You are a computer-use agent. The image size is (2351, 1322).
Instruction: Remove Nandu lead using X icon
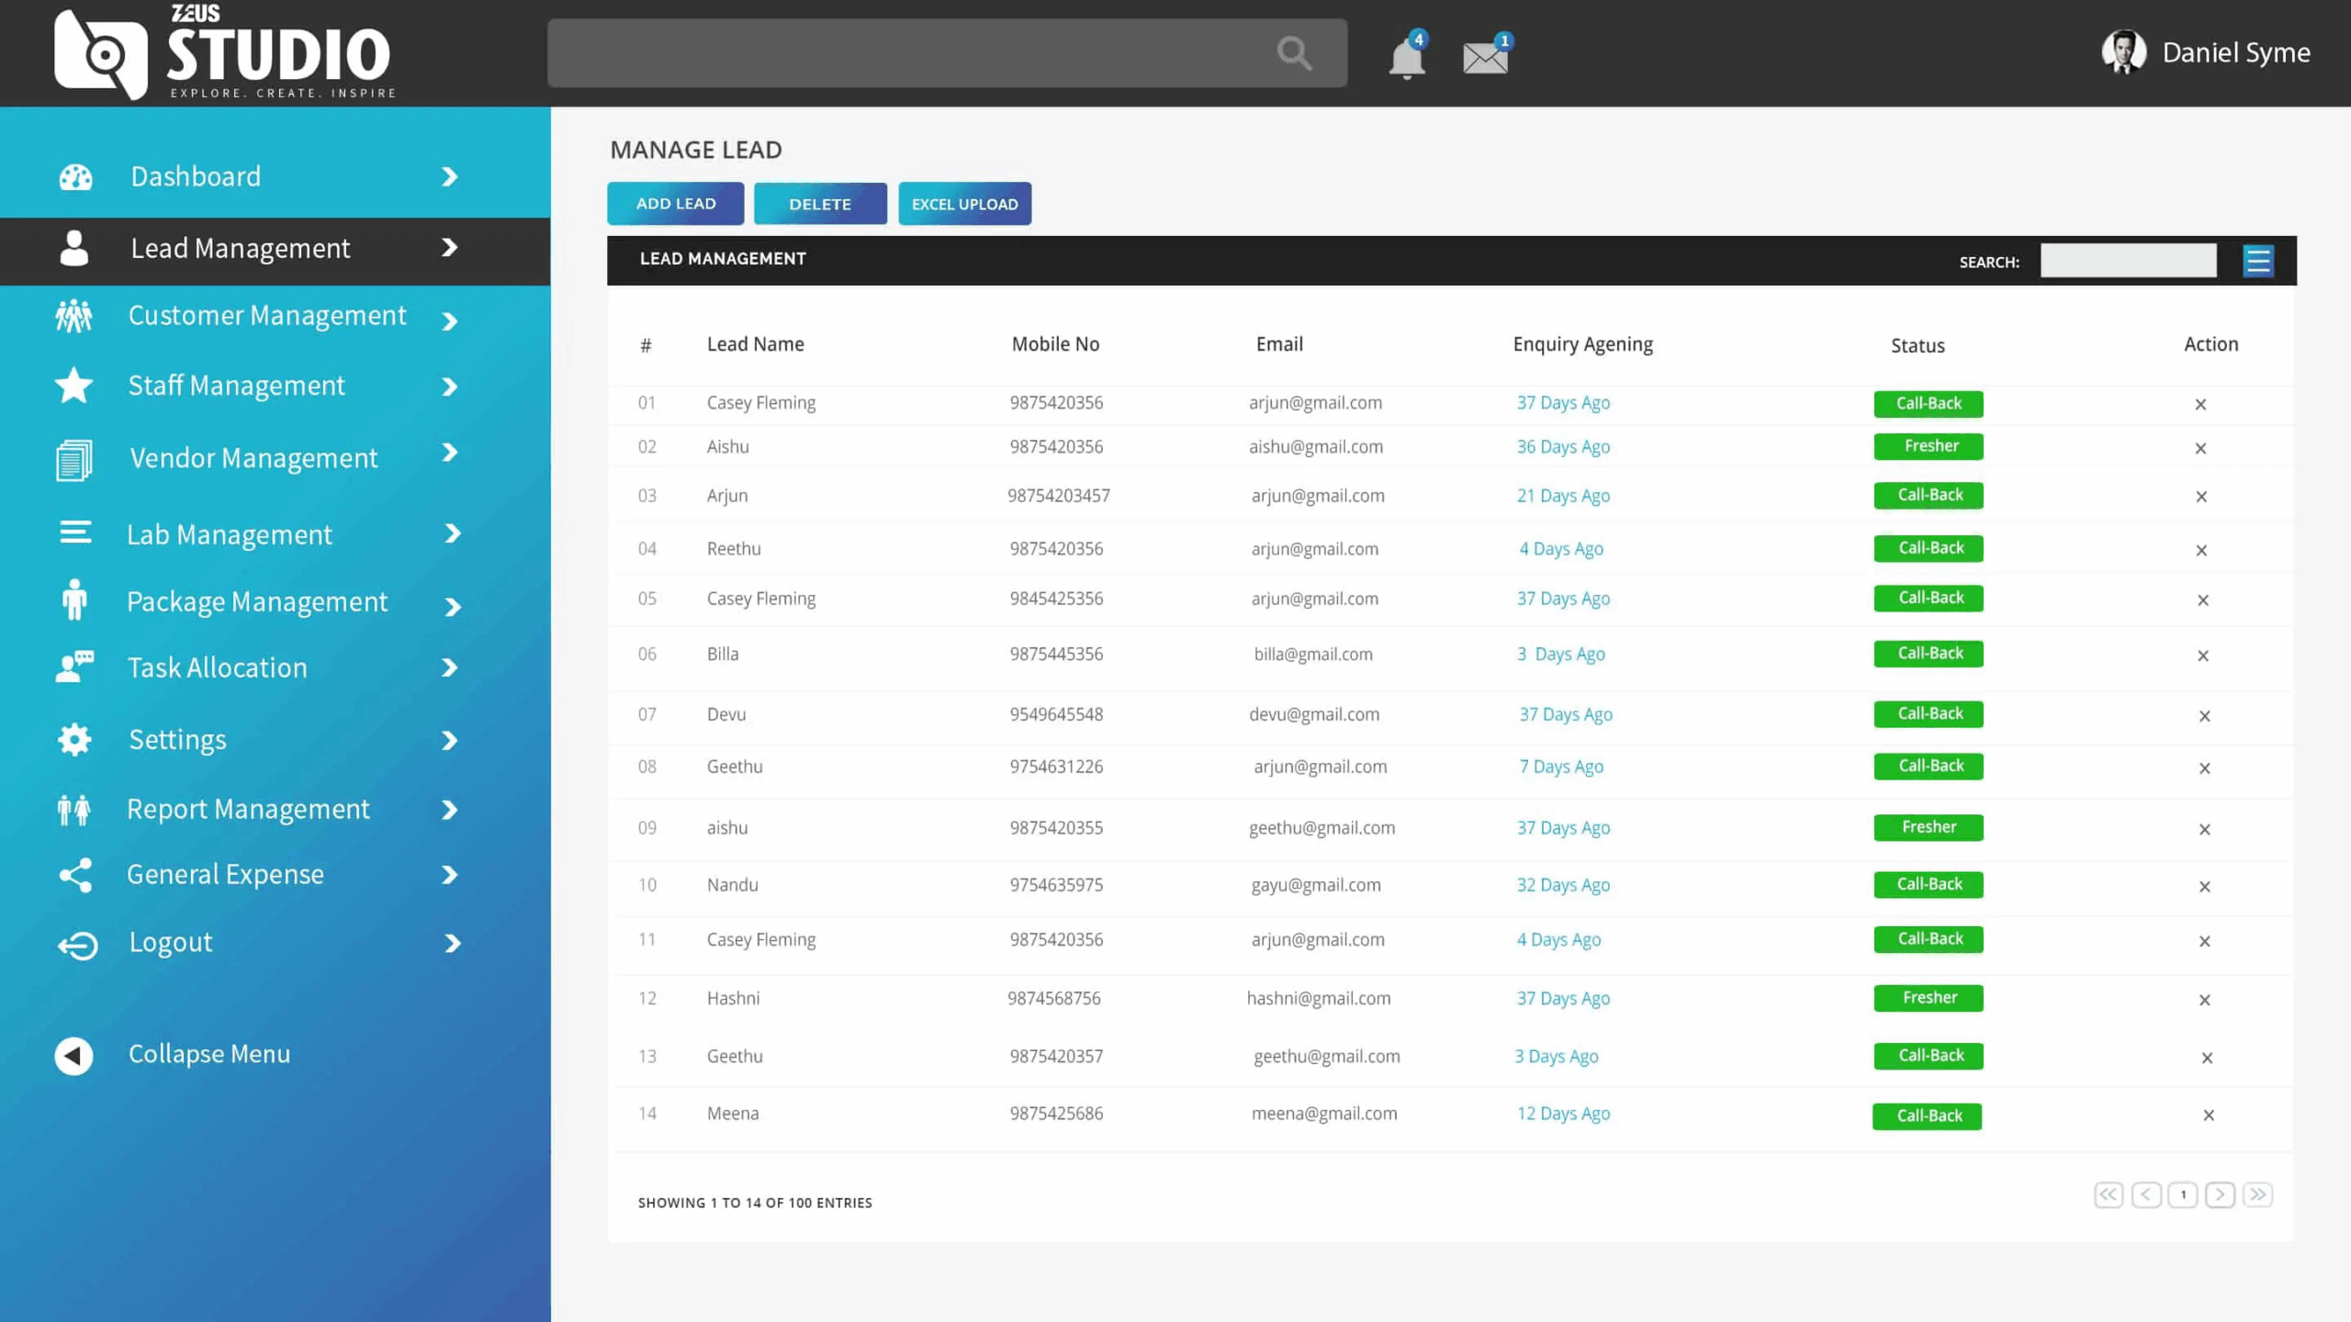(2205, 887)
